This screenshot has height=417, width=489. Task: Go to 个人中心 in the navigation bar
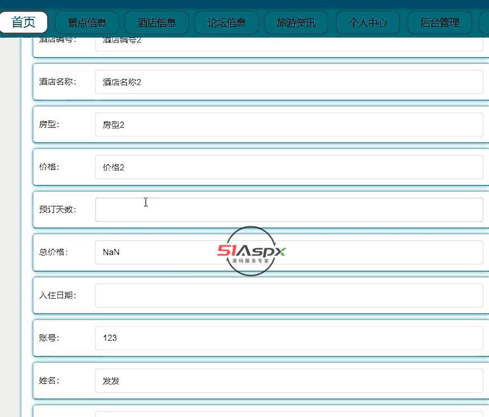point(368,22)
